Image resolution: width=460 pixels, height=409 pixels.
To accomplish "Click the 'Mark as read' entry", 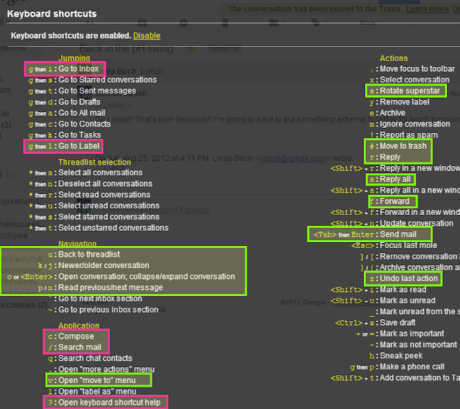I will (x=378, y=290).
